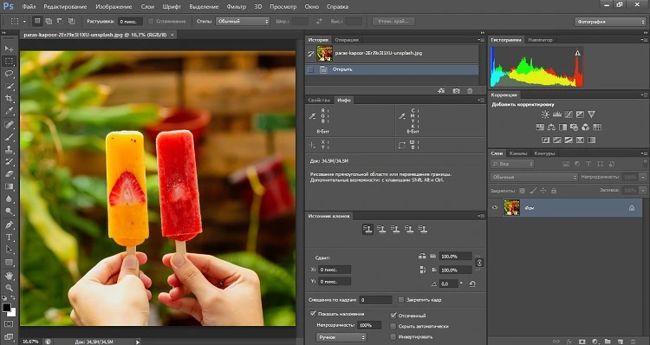Select the Открыть history state
Screen dimensions: 650x345
click(392, 69)
